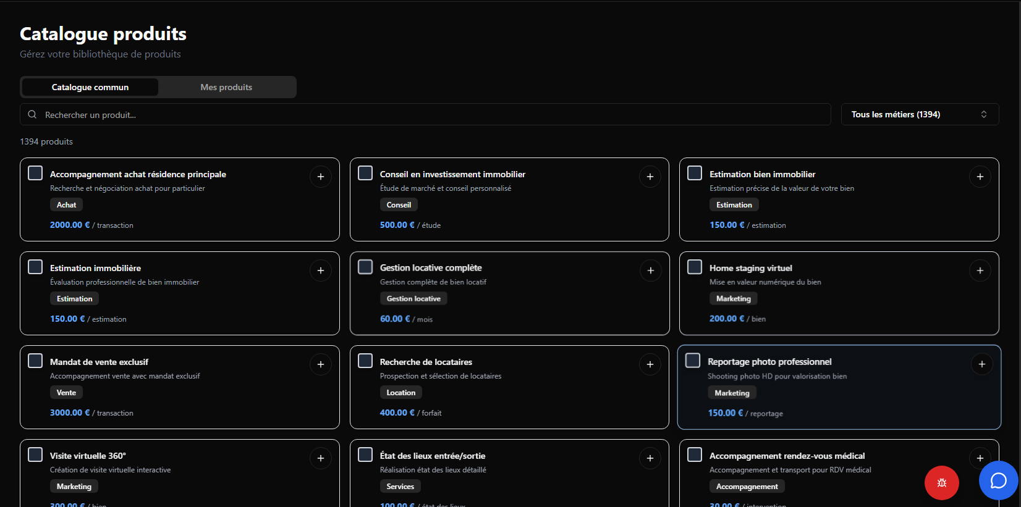
Task: Add Mandat de vente exclusif with plus icon
Action: tap(320, 364)
